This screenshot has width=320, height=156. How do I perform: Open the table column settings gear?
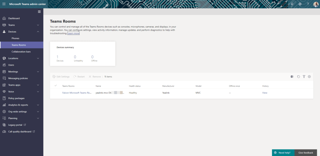309,77
